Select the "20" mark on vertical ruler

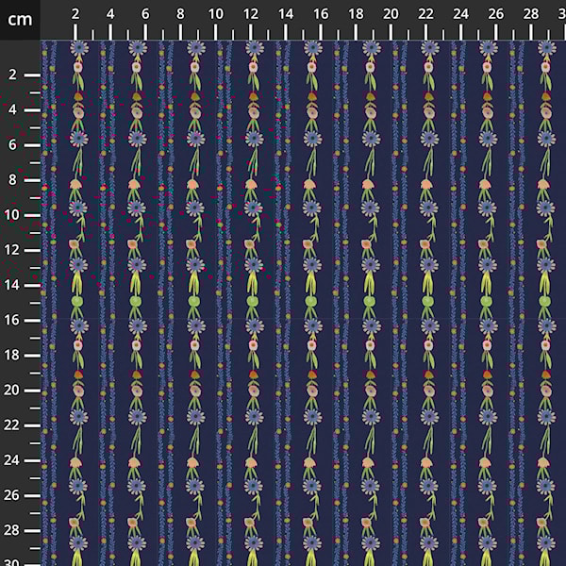click(x=11, y=390)
